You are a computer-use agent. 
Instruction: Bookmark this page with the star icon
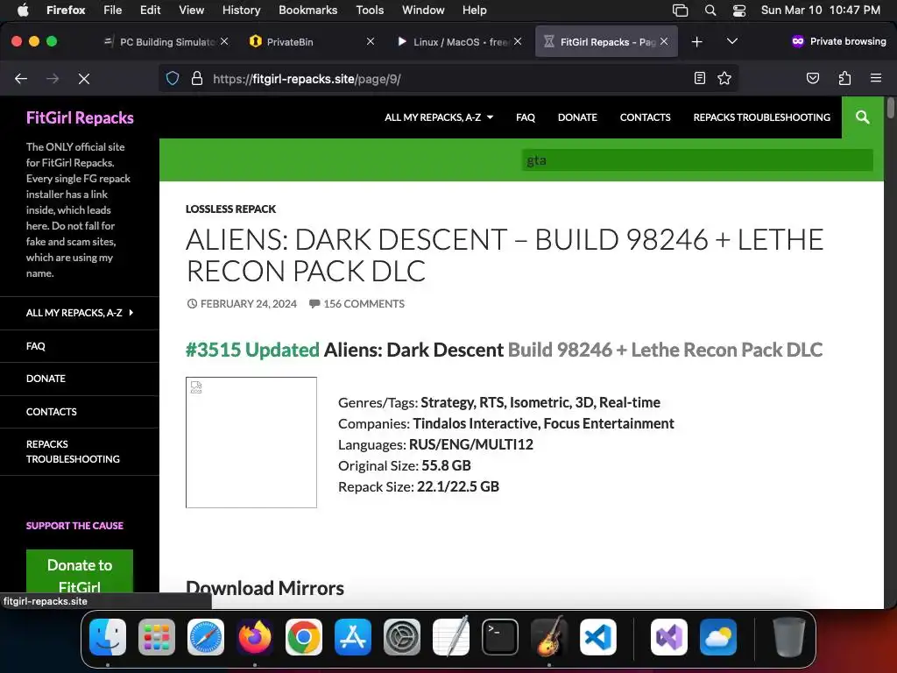pyautogui.click(x=724, y=78)
